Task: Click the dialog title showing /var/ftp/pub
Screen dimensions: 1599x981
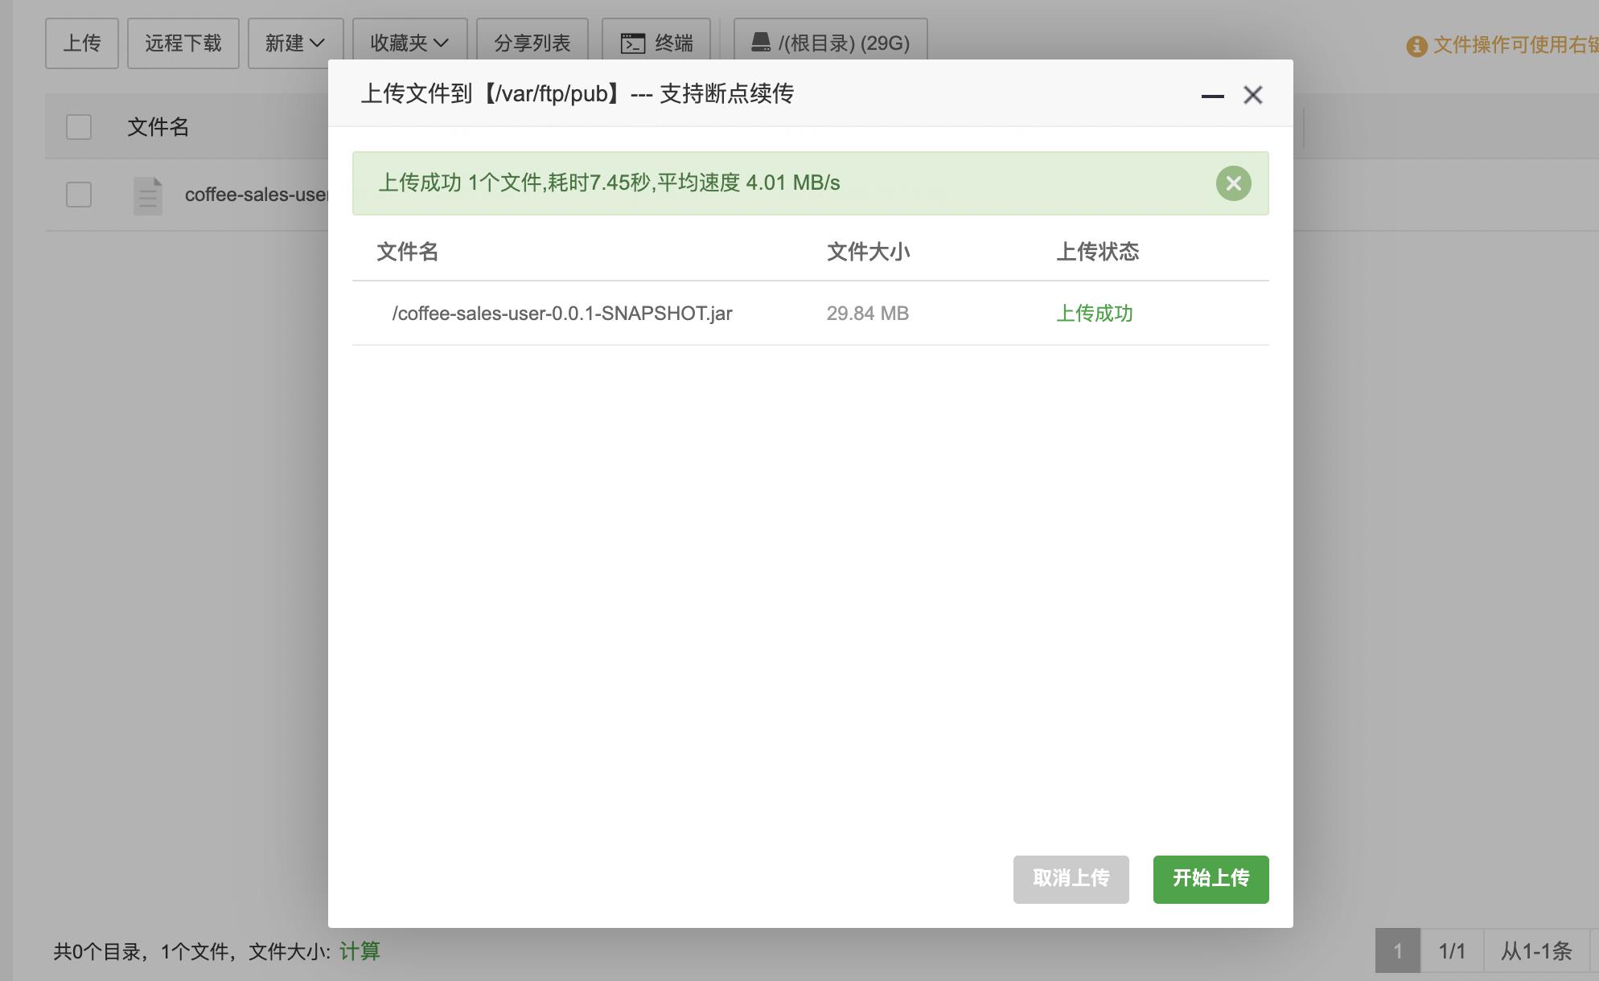Action: point(578,94)
